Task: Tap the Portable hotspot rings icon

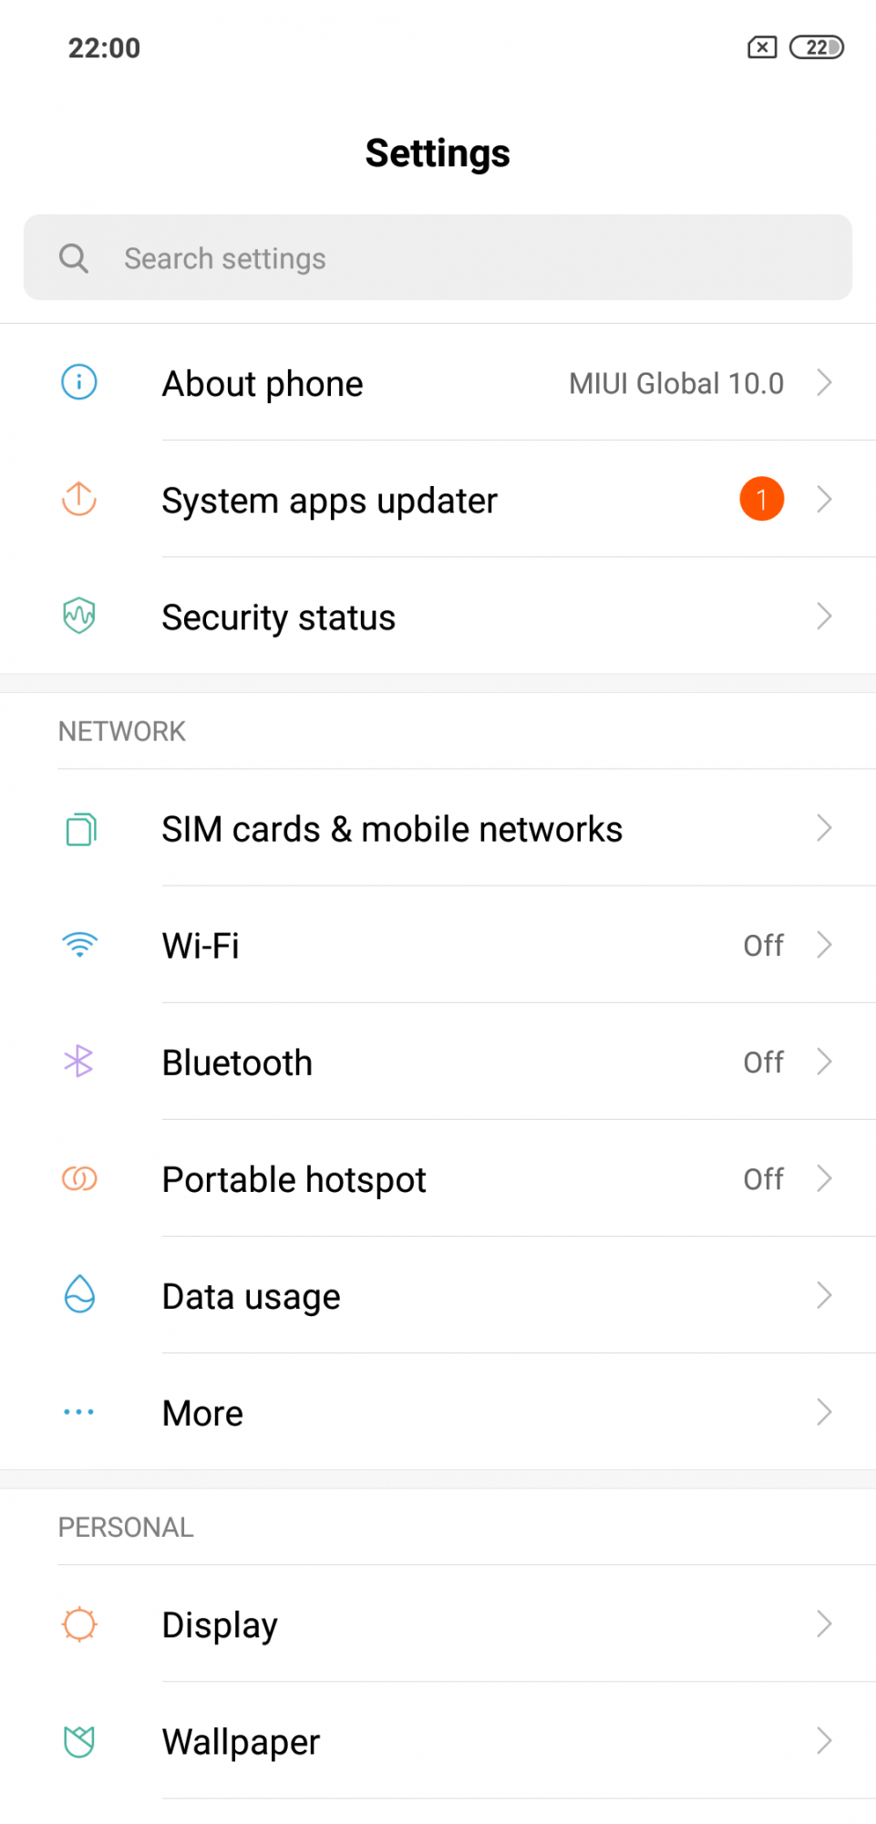Action: coord(79,1178)
